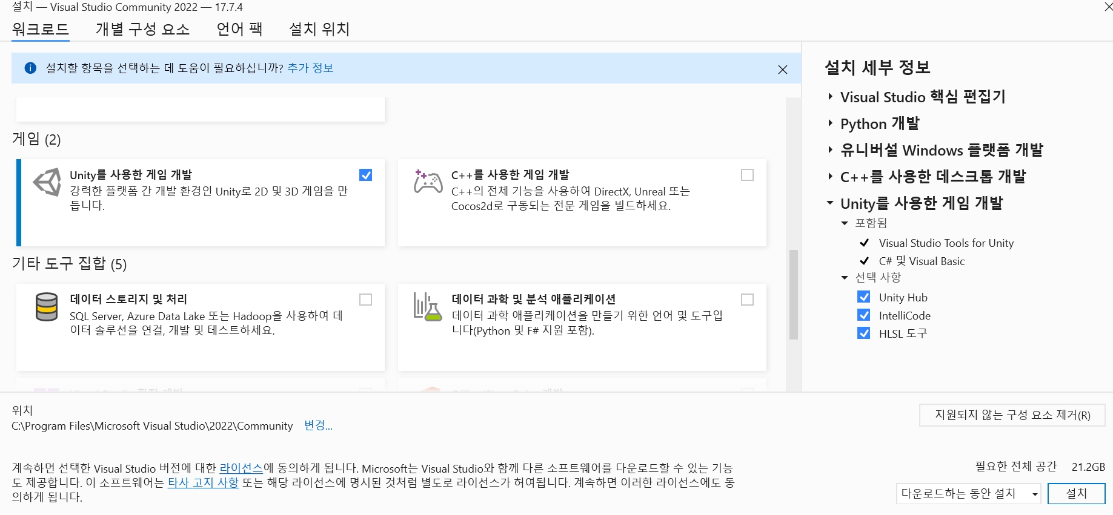Click Visual Studio Tools for Unity item

[x=946, y=243]
